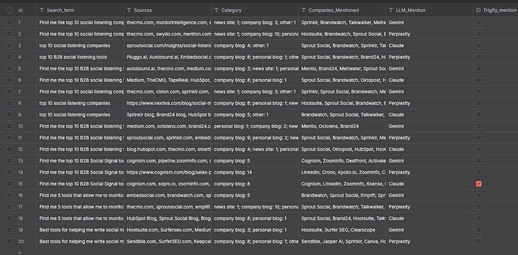Click the Sources column header

pos(168,10)
